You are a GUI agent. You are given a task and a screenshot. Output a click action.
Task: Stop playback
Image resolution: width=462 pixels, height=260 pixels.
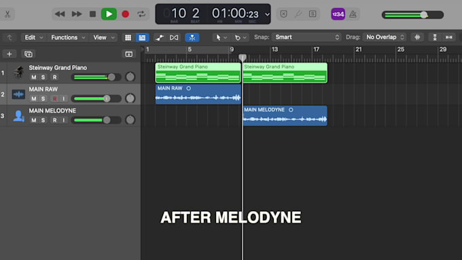[92, 14]
